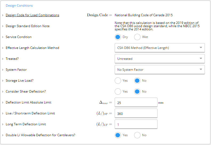The image size is (211, 145).
Task: Click the Service Condition label
Action: (19, 37)
